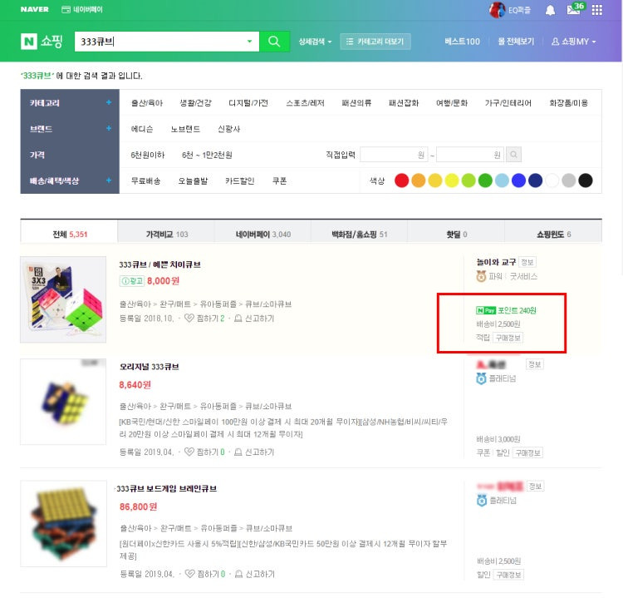Image resolution: width=623 pixels, height=598 pixels.
Task: Open the 쇼핑MY dropdown
Action: tap(573, 42)
